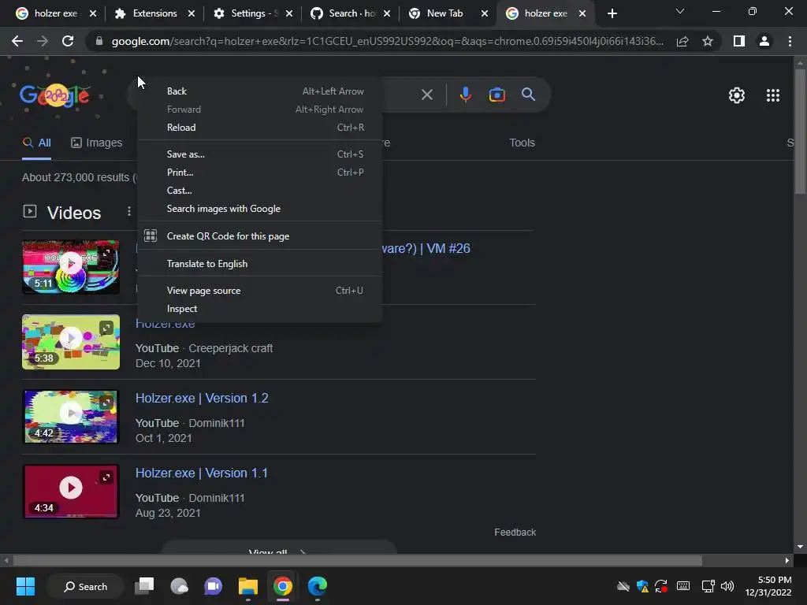The height and width of the screenshot is (605, 807).
Task: Bookmark this page with the star icon
Action: pyautogui.click(x=708, y=41)
